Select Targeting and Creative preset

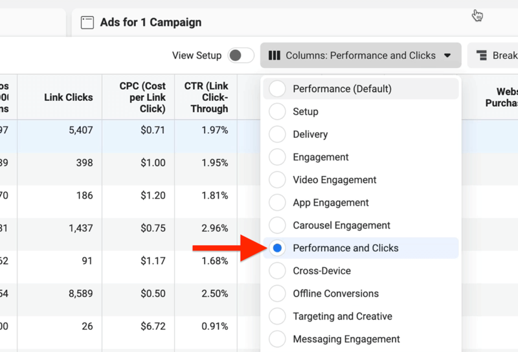click(361, 316)
